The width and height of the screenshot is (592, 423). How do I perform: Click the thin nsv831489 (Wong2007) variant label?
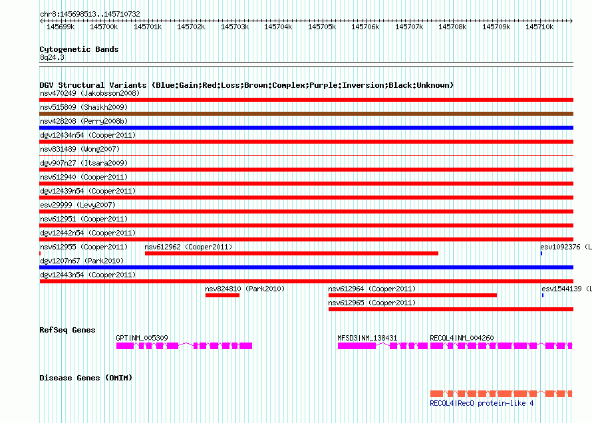coord(80,149)
